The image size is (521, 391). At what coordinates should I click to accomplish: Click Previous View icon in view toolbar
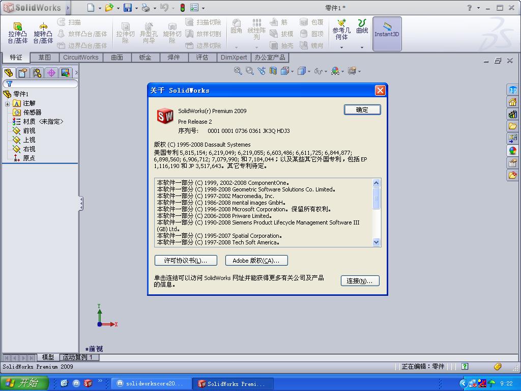(x=262, y=71)
